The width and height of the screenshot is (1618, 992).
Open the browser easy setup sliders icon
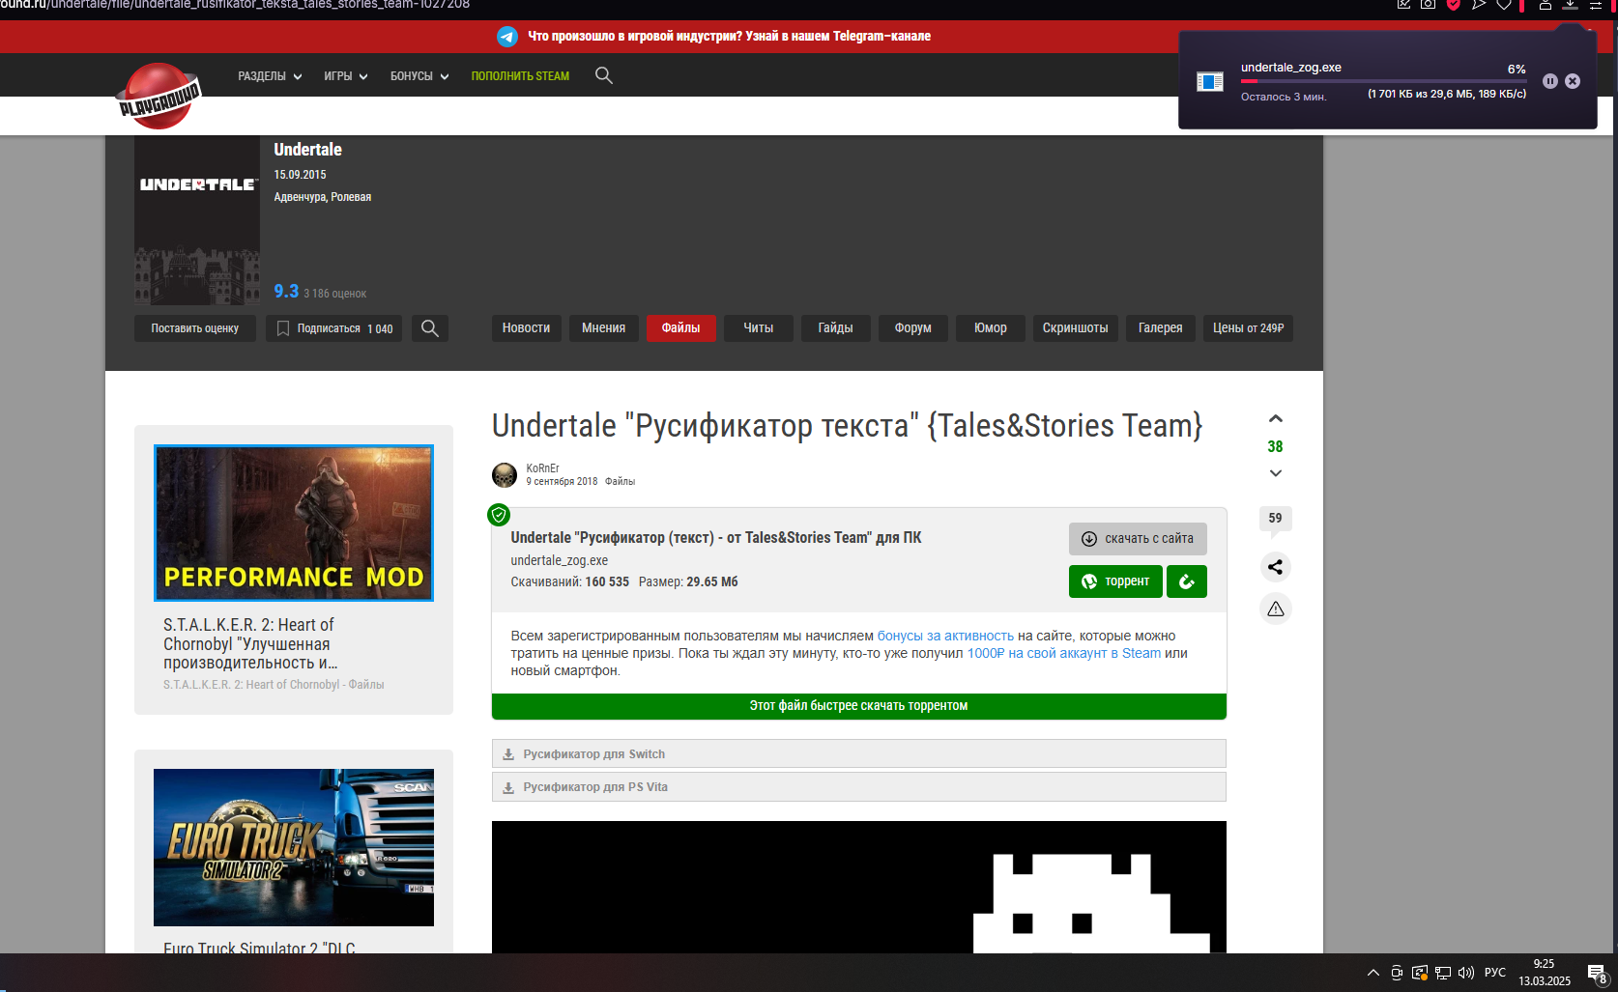point(1596,5)
